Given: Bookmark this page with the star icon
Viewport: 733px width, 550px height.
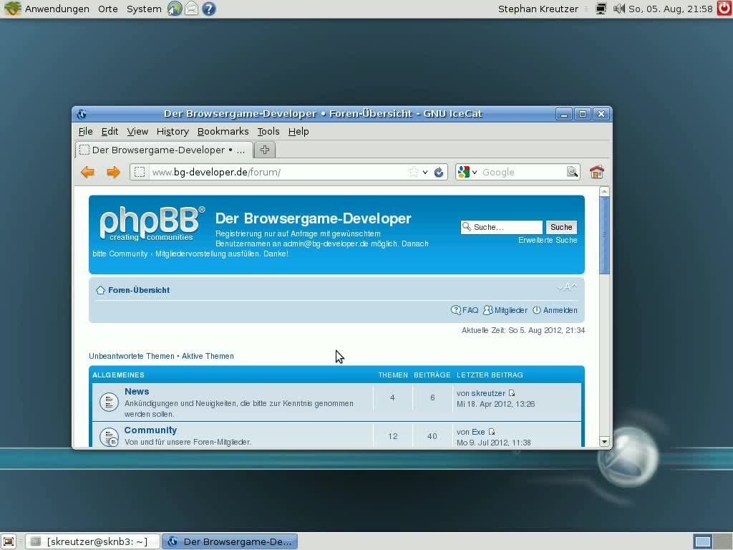Looking at the screenshot, I should tap(413, 172).
